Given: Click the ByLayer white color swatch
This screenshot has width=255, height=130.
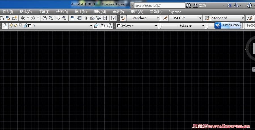Looking at the screenshot, I should click(119, 26).
